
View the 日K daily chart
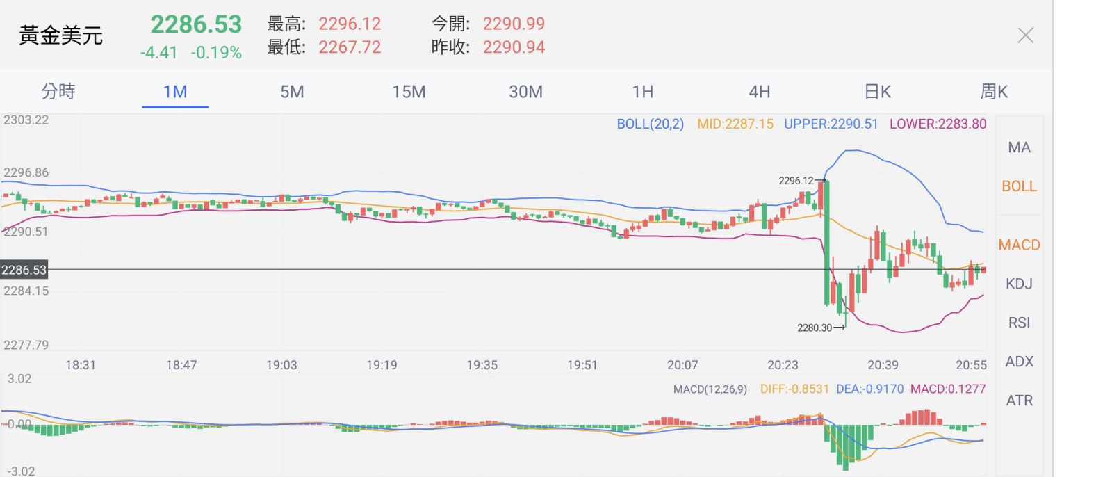pyautogui.click(x=877, y=92)
